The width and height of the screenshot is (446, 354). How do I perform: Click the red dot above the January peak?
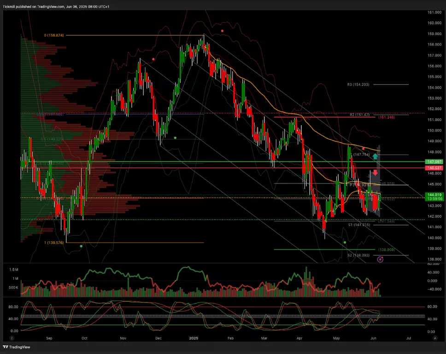pyautogui.click(x=222, y=31)
